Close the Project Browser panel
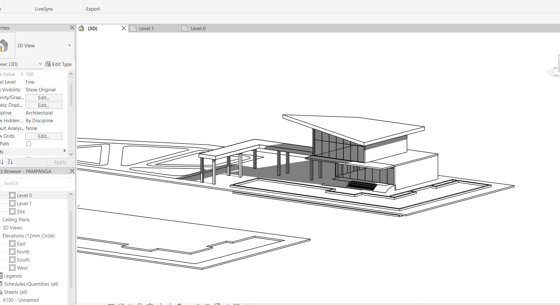Viewport: 560px width, 305px height. pos(72,171)
